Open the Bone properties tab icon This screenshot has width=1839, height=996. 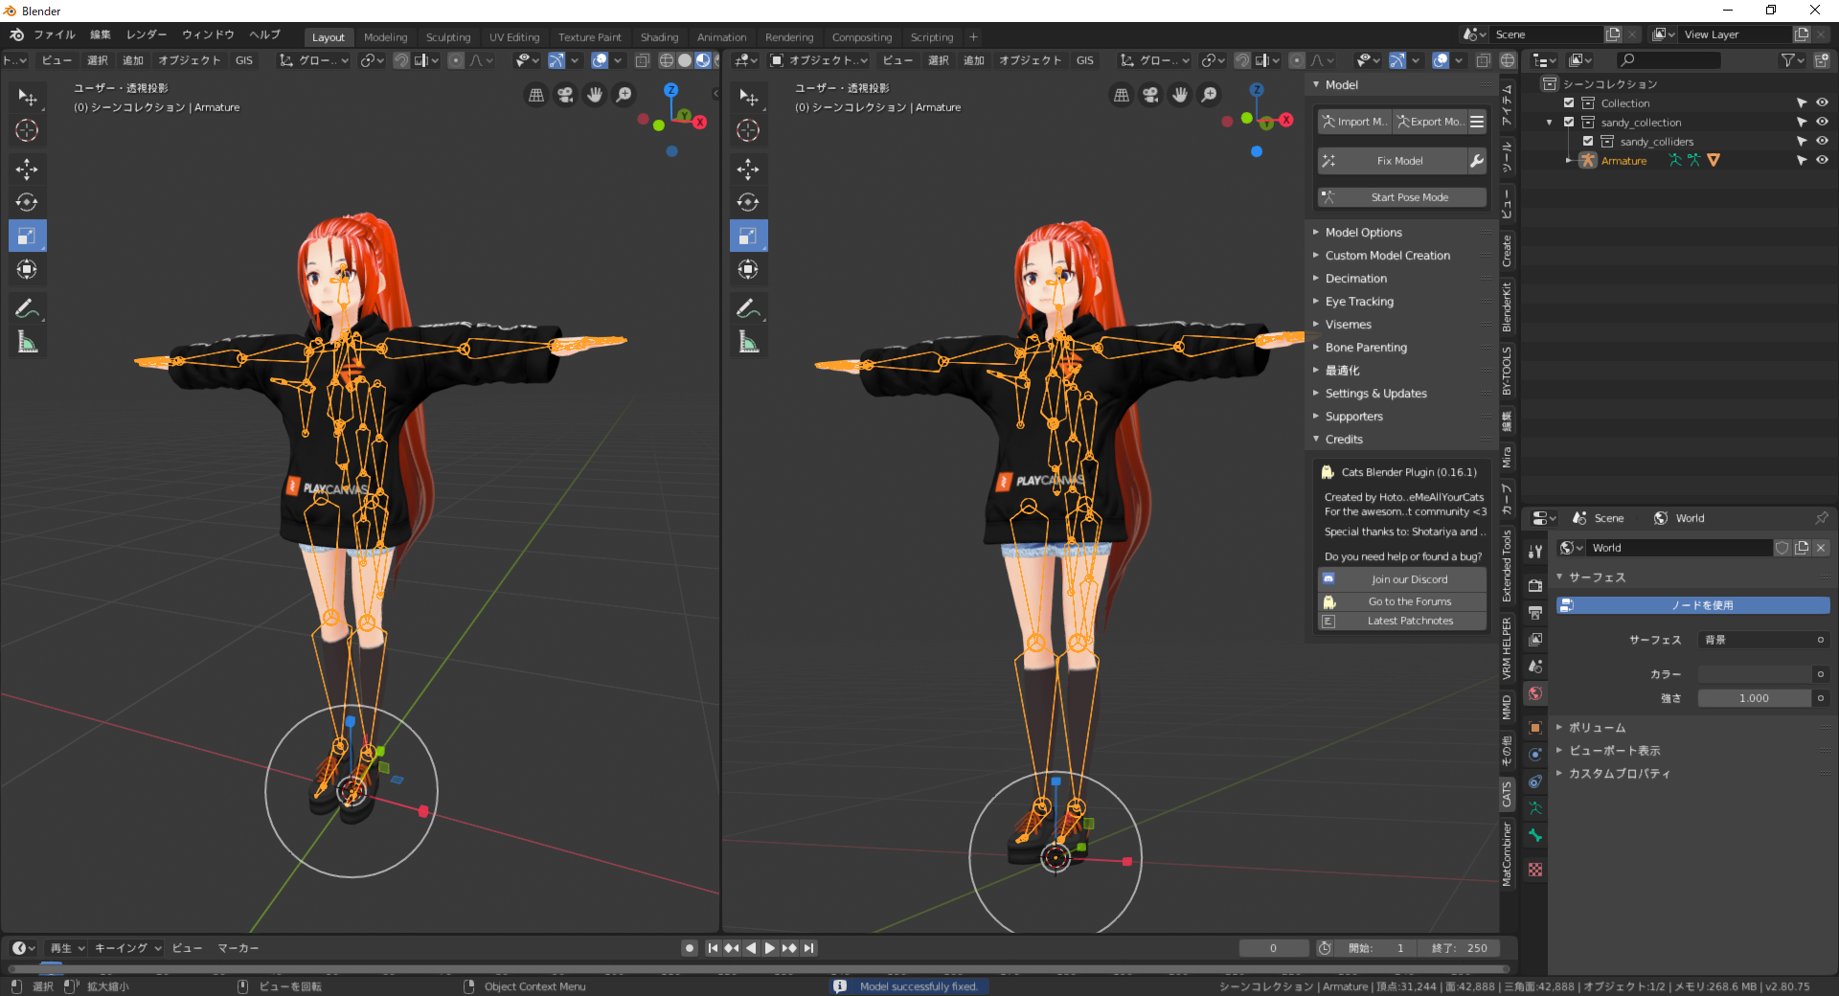click(x=1535, y=835)
